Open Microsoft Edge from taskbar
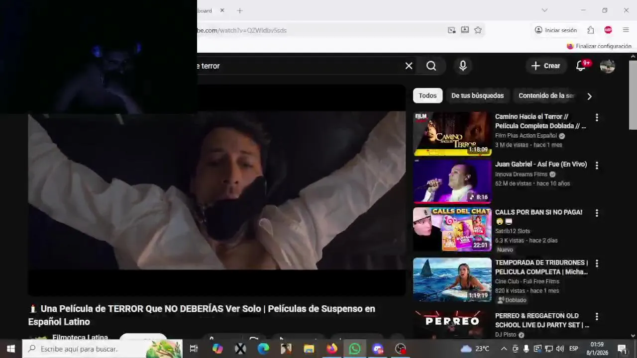 (x=263, y=349)
